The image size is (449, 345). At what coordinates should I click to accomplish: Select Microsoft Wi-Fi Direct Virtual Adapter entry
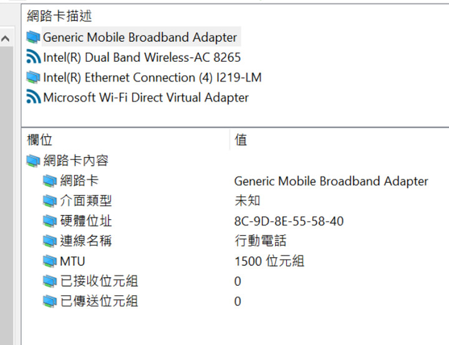[145, 98]
